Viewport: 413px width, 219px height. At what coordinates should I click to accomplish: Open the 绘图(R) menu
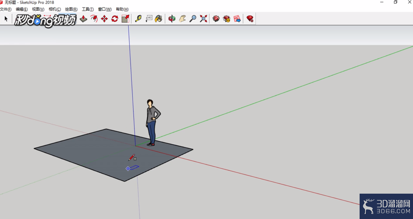71,9
